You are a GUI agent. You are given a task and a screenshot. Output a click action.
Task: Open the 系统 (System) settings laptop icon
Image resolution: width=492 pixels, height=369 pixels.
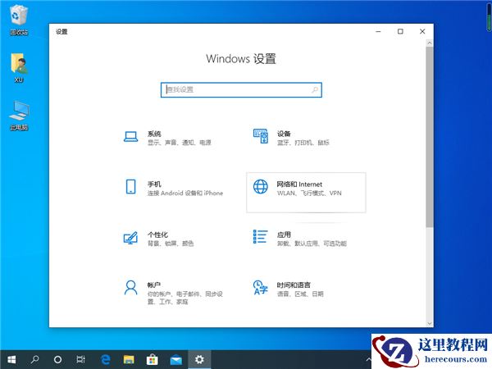tap(131, 137)
